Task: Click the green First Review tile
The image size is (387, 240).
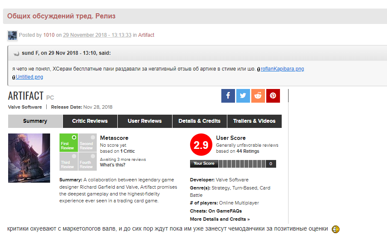Action: click(x=69, y=142)
